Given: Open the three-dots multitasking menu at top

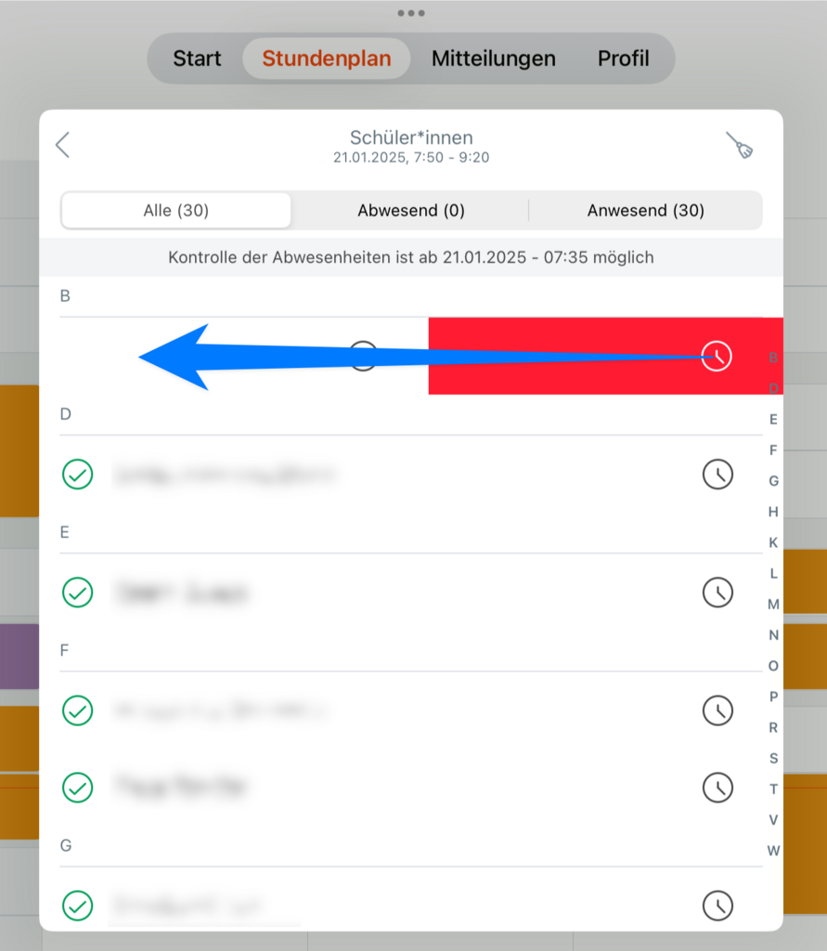Looking at the screenshot, I should tap(411, 13).
